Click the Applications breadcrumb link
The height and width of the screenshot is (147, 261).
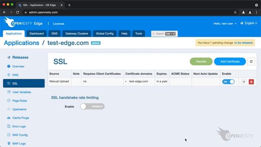pyautogui.click(x=22, y=43)
